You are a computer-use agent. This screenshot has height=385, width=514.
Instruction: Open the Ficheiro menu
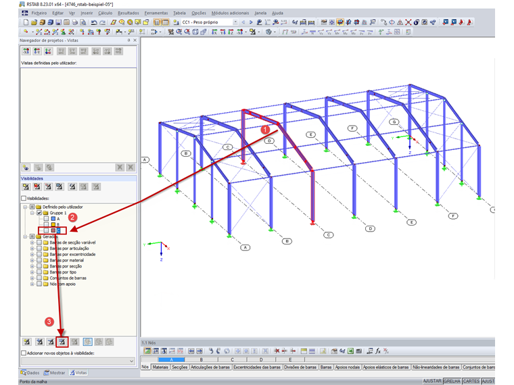(39, 13)
